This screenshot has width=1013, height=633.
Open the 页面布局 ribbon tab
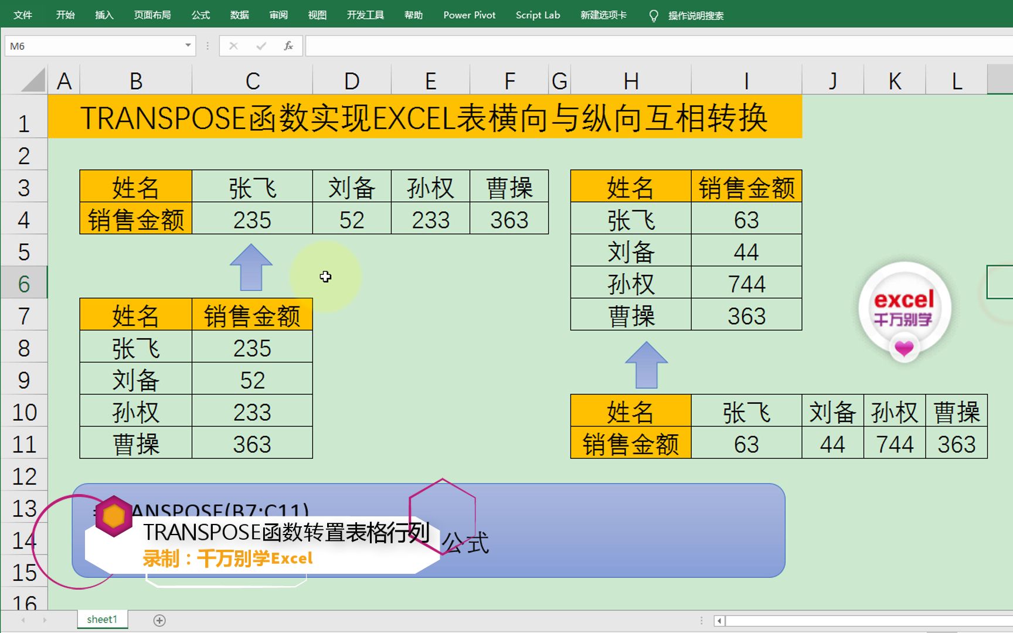tap(152, 15)
